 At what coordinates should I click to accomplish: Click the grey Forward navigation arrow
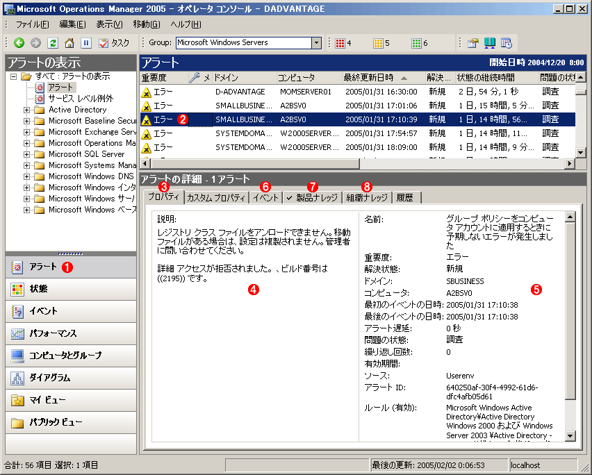point(36,43)
